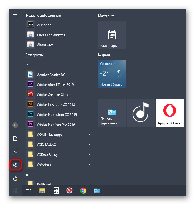The image size is (195, 205).
Task: Open the ASRock Utility folder entry
Action: 59,154
